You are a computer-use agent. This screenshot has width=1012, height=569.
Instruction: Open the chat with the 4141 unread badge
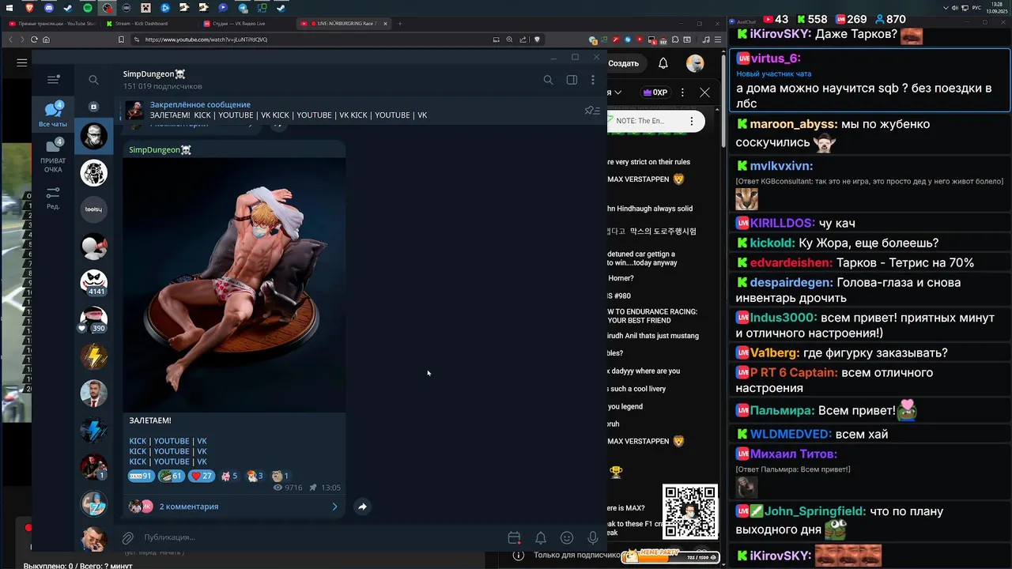pos(93,282)
